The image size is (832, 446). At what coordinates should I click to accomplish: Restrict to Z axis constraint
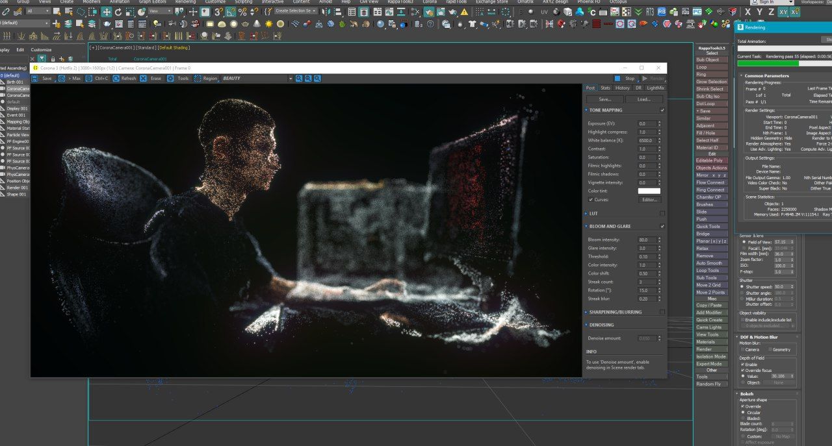point(771,12)
